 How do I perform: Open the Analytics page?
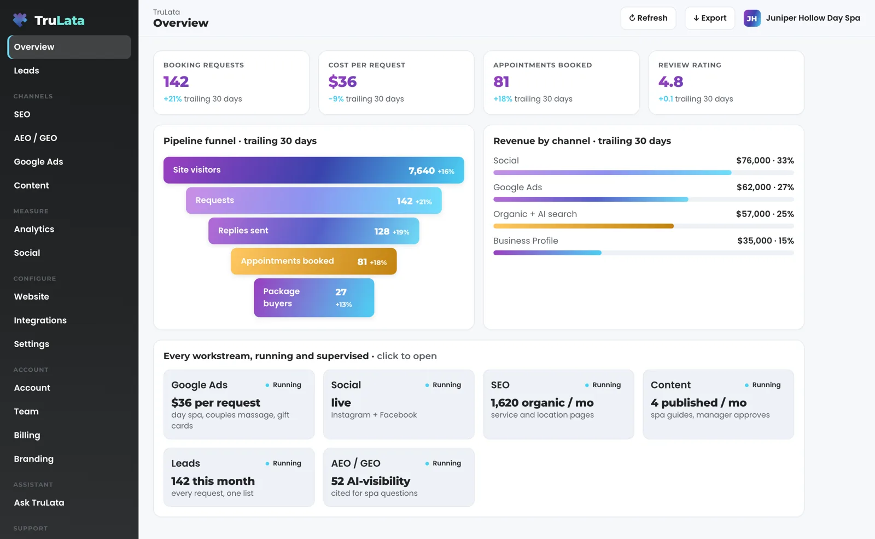click(69, 229)
